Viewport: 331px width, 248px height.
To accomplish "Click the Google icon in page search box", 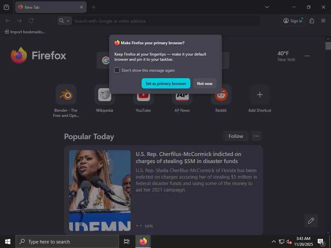I will click(106, 60).
